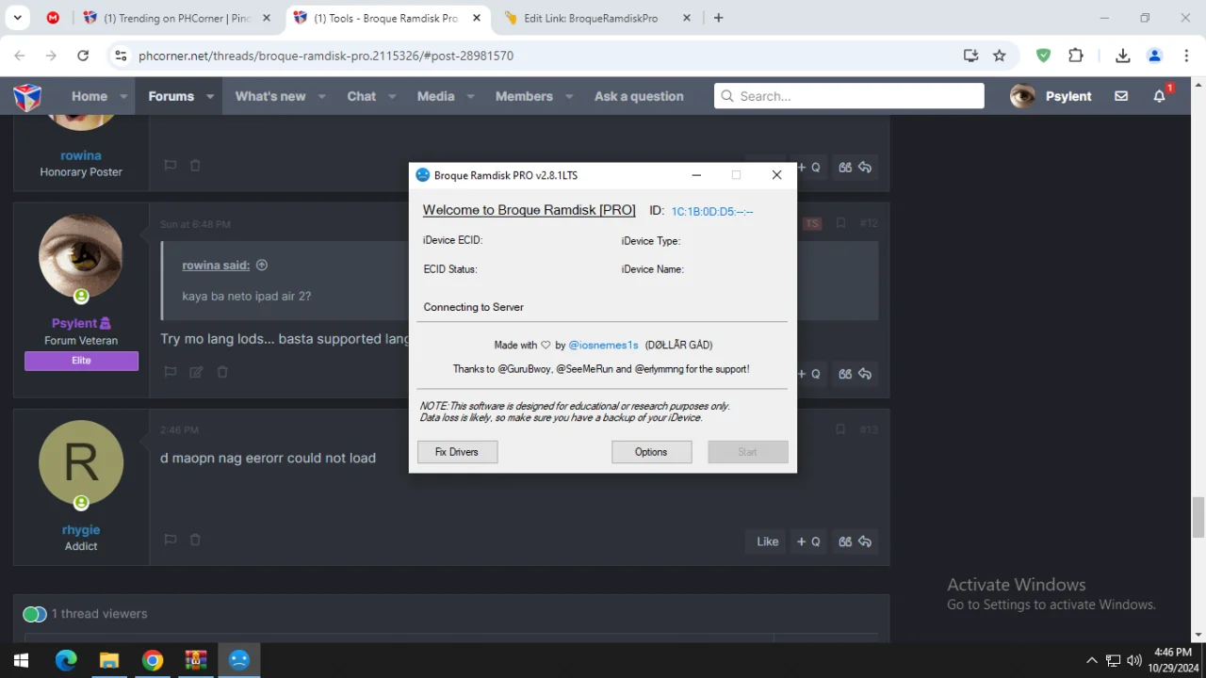Open rhygie's profile username link
This screenshot has width=1206, height=678.
point(81,530)
